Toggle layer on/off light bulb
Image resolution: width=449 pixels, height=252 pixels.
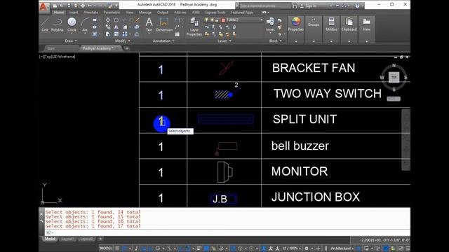[206, 20]
